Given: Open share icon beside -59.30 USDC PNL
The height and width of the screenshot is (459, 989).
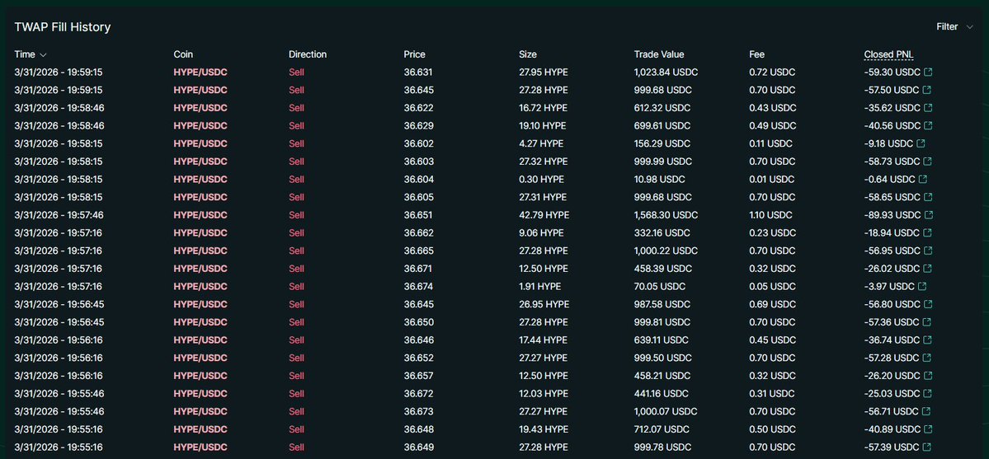Looking at the screenshot, I should [x=927, y=73].
